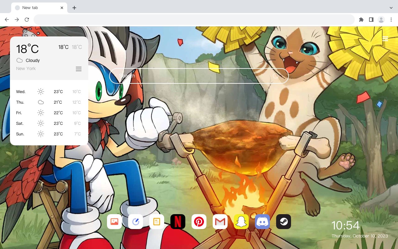Toggle the browser side panel
The width and height of the screenshot is (398, 249).
click(371, 20)
